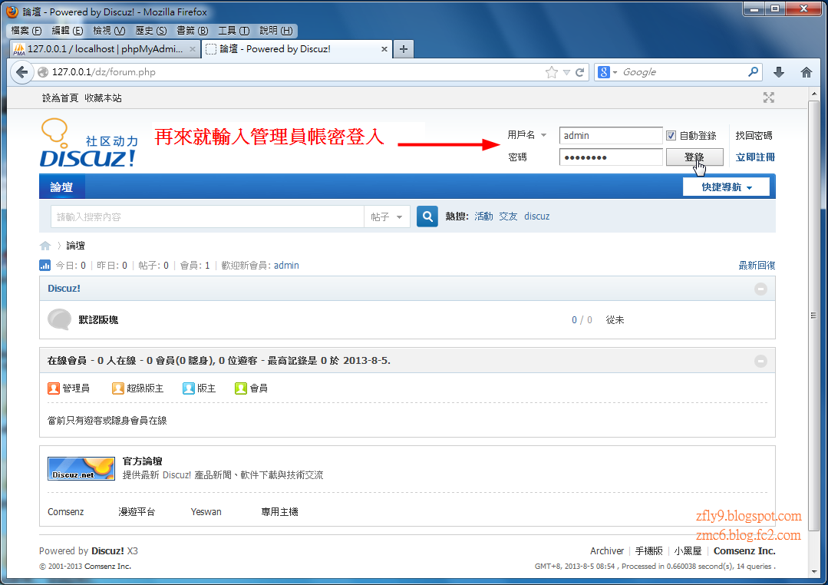Image resolution: width=828 pixels, height=585 pixels.
Task: Switch to the phpMyAdmin tab
Action: click(104, 49)
